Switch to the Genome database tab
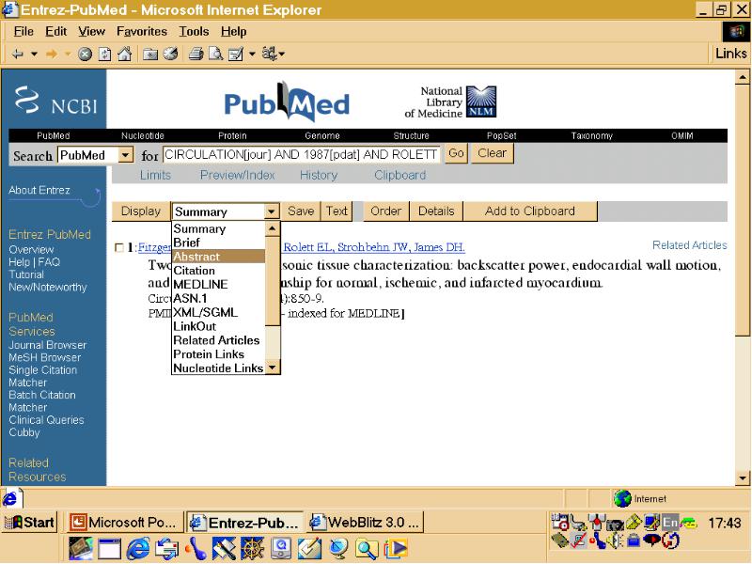This screenshot has height=564, width=752. pyautogui.click(x=321, y=135)
